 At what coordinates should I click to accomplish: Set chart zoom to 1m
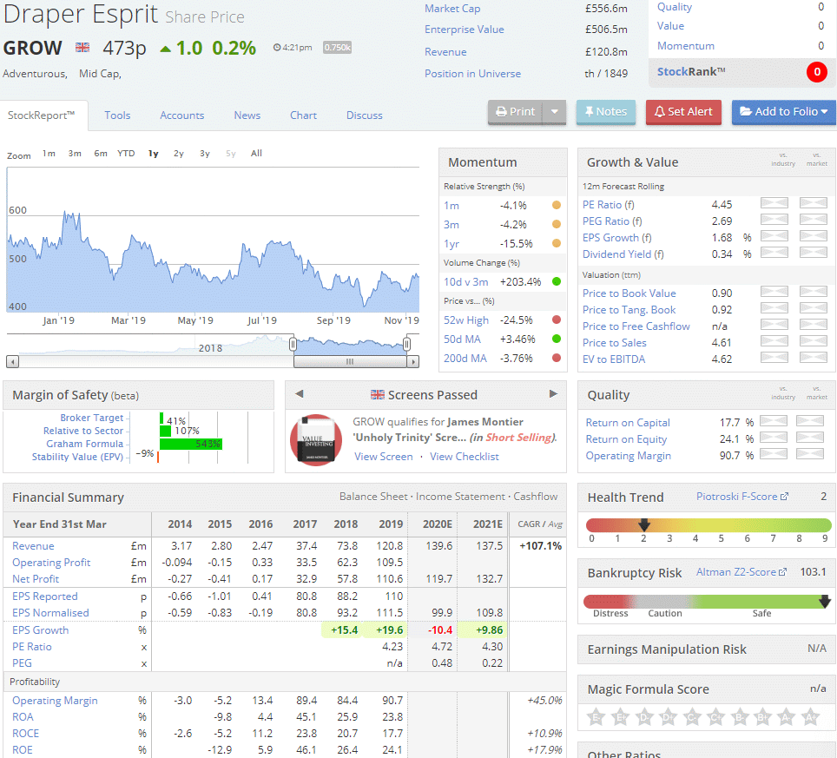pyautogui.click(x=49, y=153)
